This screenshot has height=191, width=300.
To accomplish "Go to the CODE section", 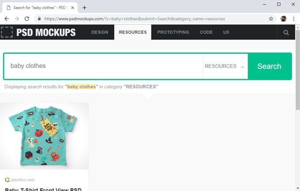I will click(x=206, y=32).
